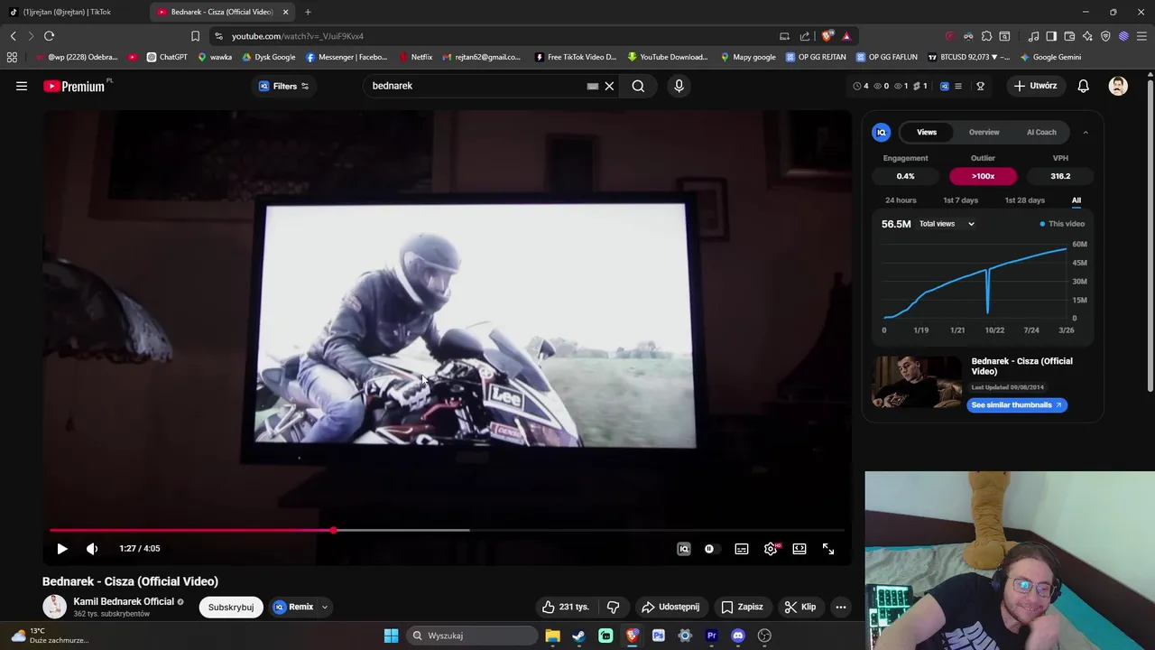Open vidIQ trophy icon in header
1155x650 pixels.
coord(980,86)
